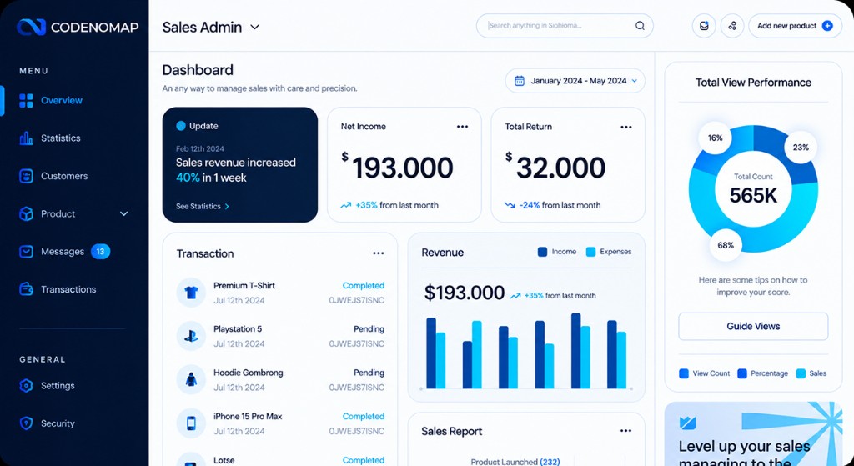Viewport: 854px width, 466px height.
Task: Open the Overview grid icon
Action: click(x=26, y=101)
